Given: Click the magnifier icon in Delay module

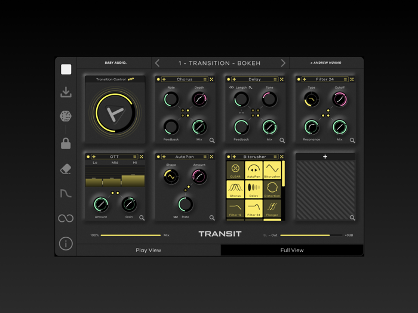Looking at the screenshot, I should pyautogui.click(x=282, y=140).
